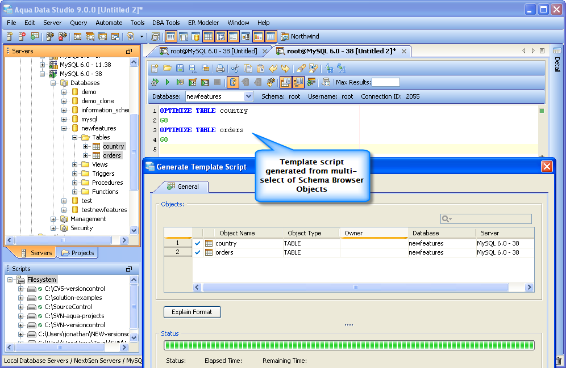Click the Northwind toolbar button
The height and width of the screenshot is (368, 566).
click(x=299, y=36)
